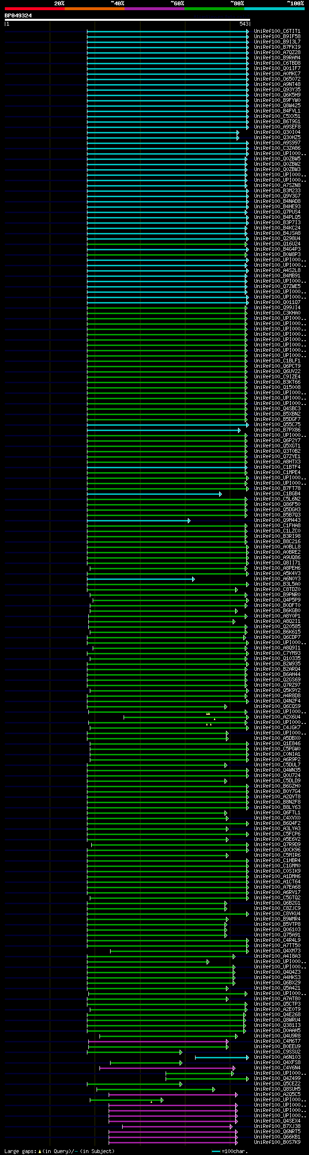This screenshot has width=309, height=1155.
Task: Select label UniRef100_A5K4V3
Action: 277,573
